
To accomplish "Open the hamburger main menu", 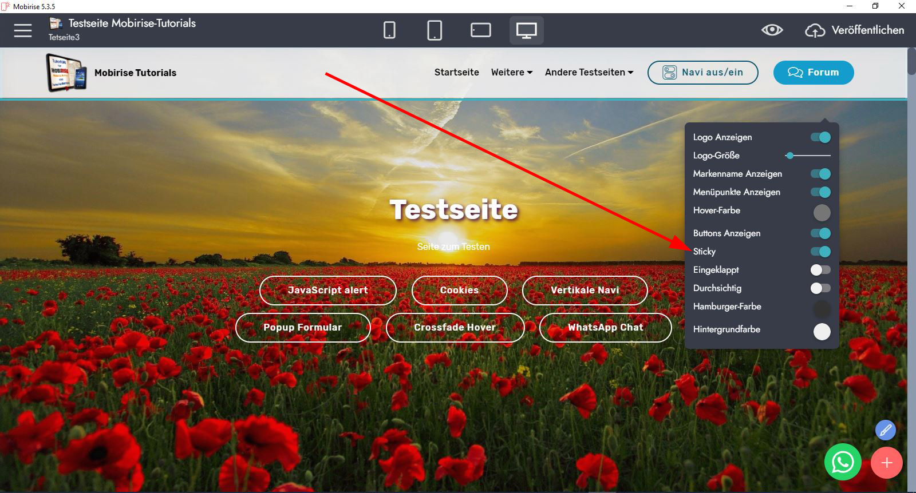I will 23,30.
